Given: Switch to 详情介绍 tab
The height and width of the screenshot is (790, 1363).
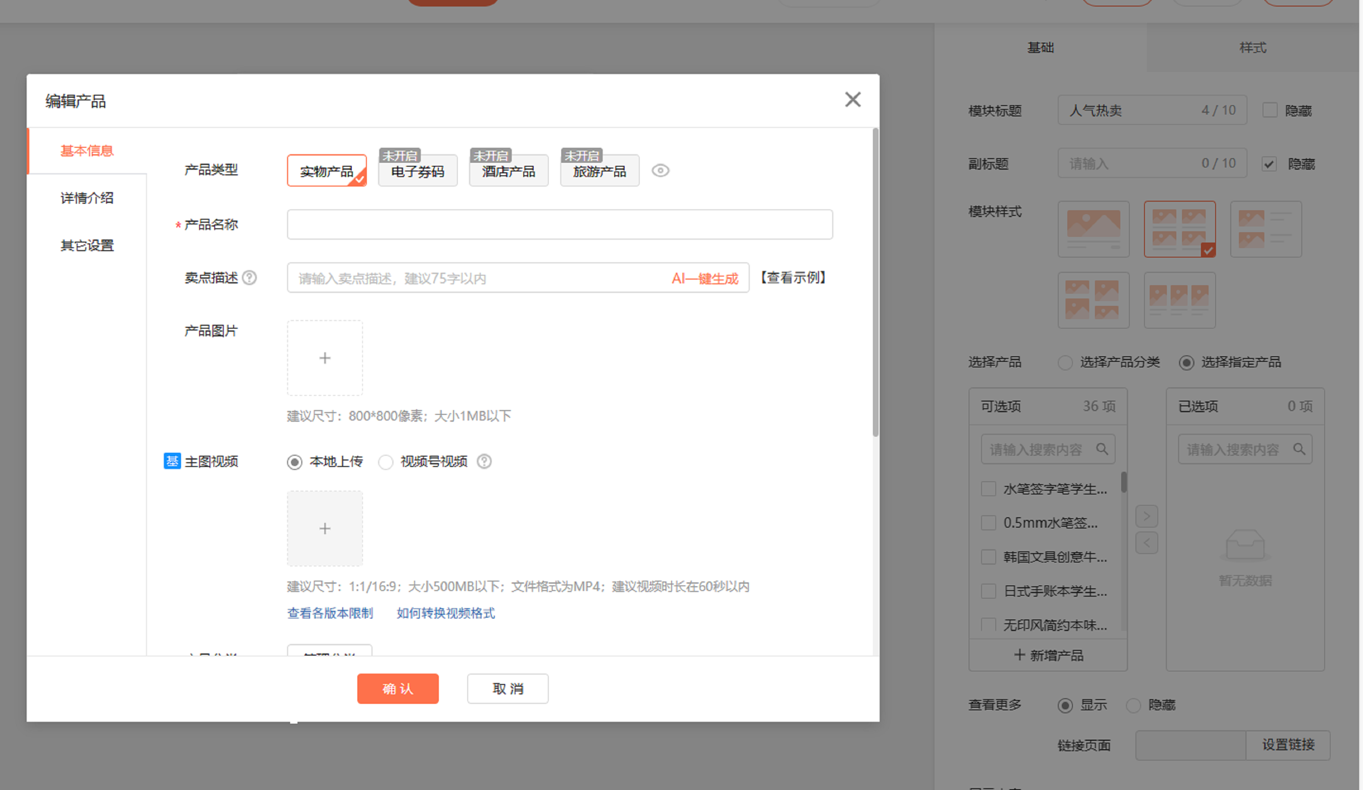Looking at the screenshot, I should pos(87,198).
